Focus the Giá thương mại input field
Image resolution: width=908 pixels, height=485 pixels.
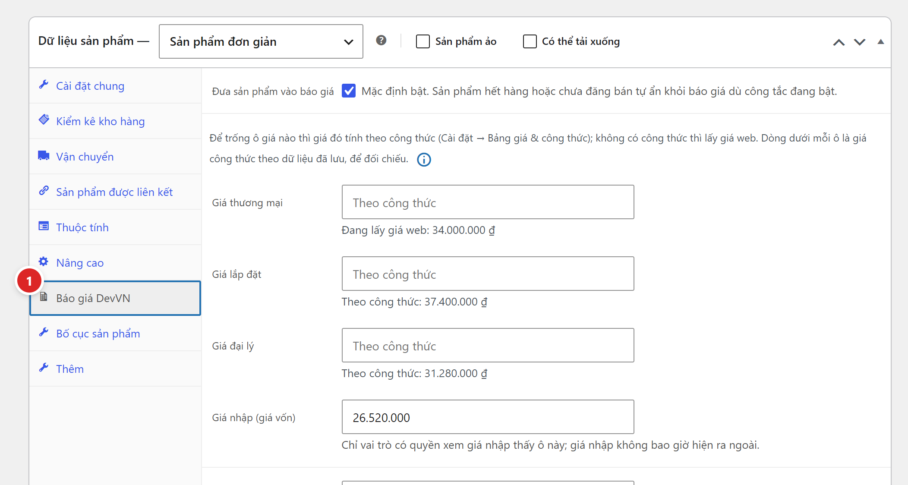(488, 202)
